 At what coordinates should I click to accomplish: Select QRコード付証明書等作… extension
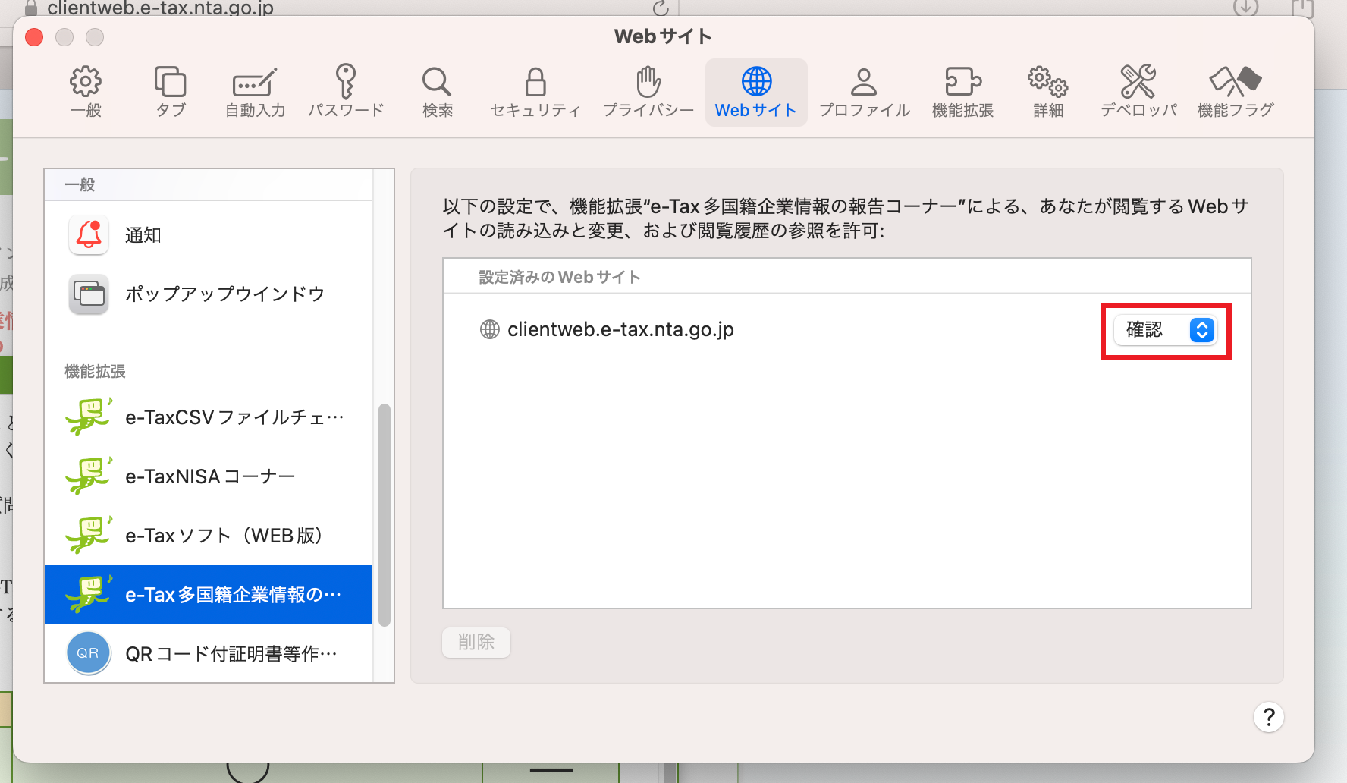point(209,653)
